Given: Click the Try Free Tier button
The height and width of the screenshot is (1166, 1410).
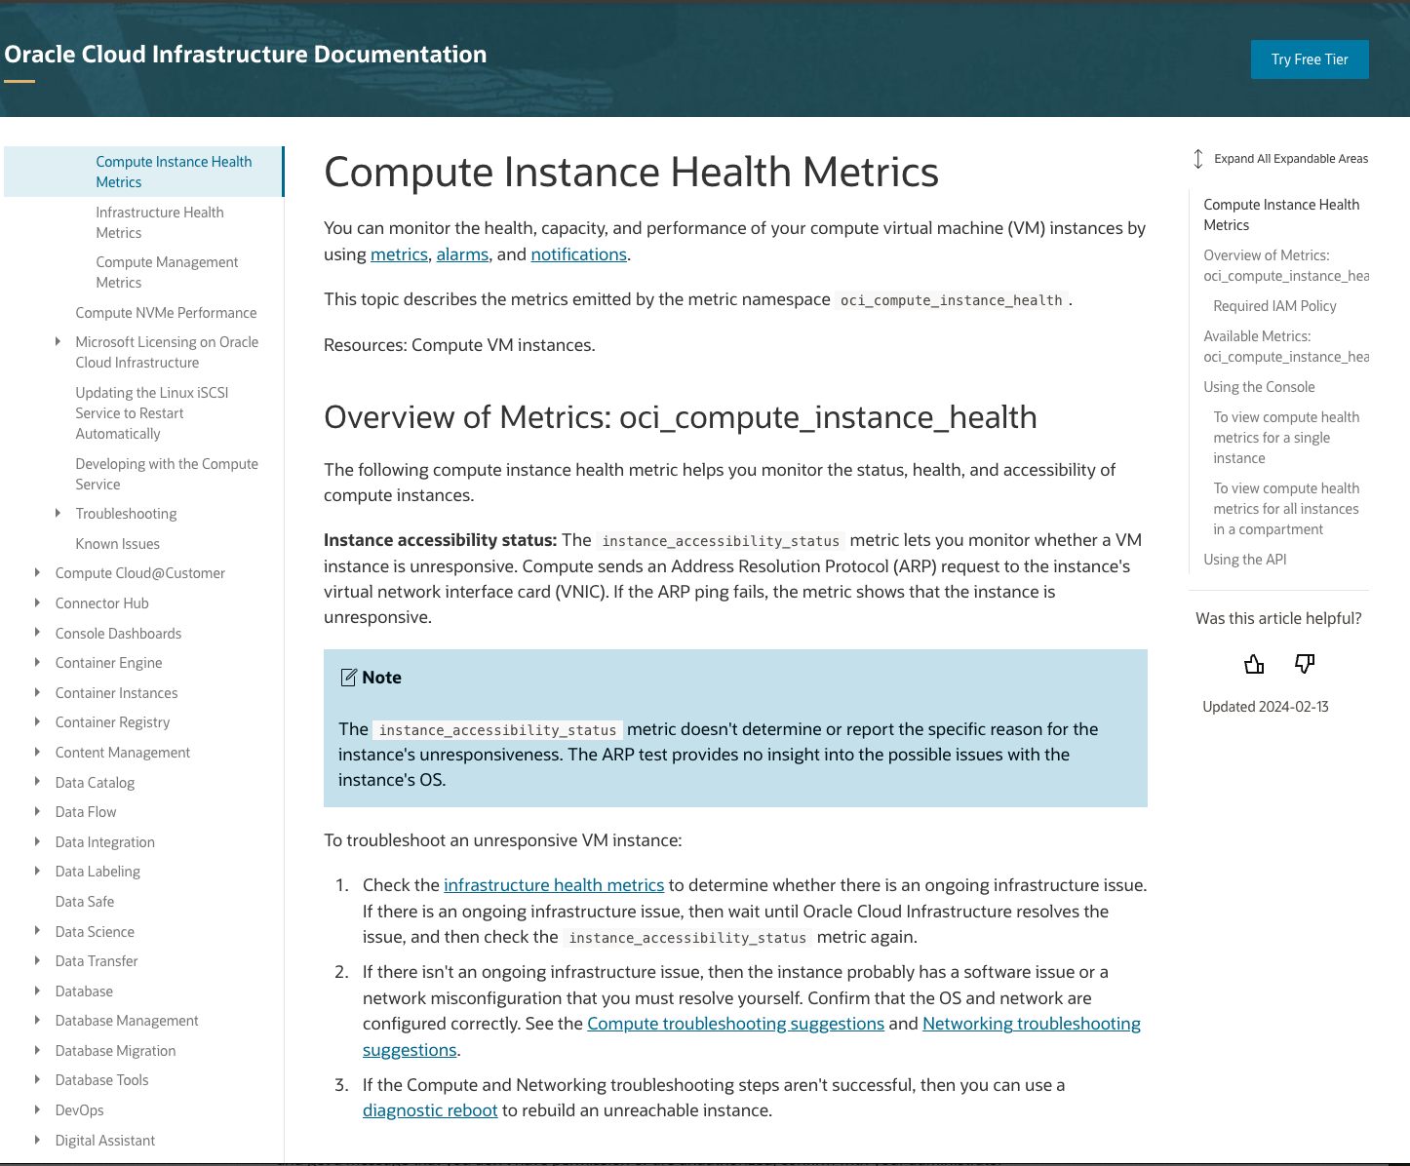Looking at the screenshot, I should (x=1310, y=59).
